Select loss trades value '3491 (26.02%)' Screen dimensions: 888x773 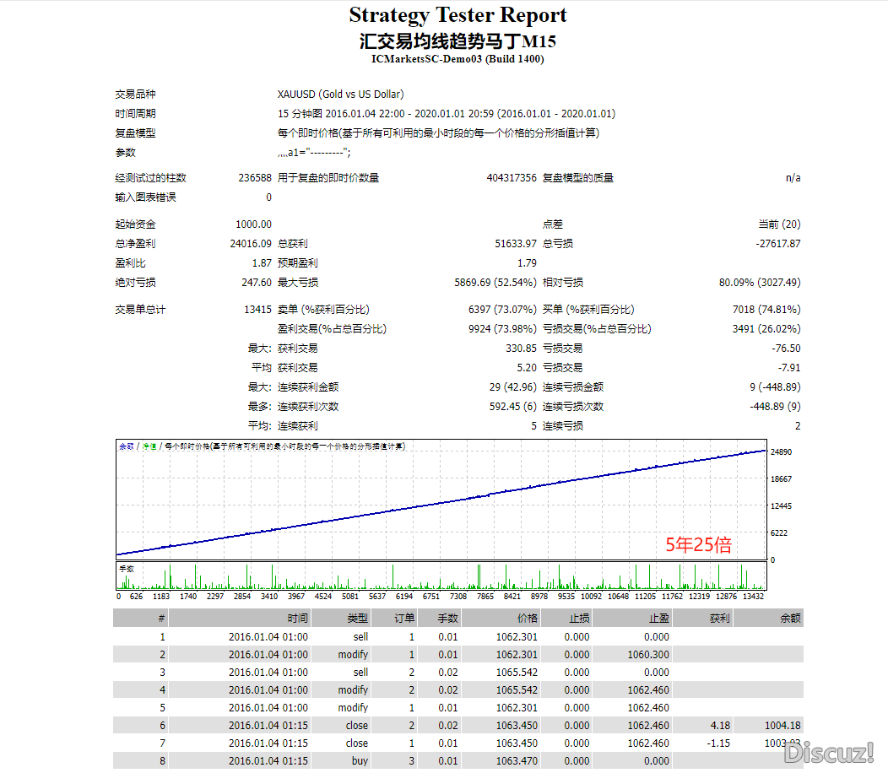click(766, 329)
